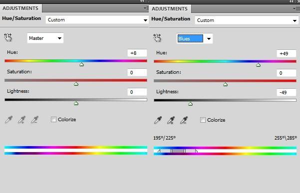Screen dimensions: 300x193
Task: Open the Blues channel dropdown
Action: tap(195, 38)
